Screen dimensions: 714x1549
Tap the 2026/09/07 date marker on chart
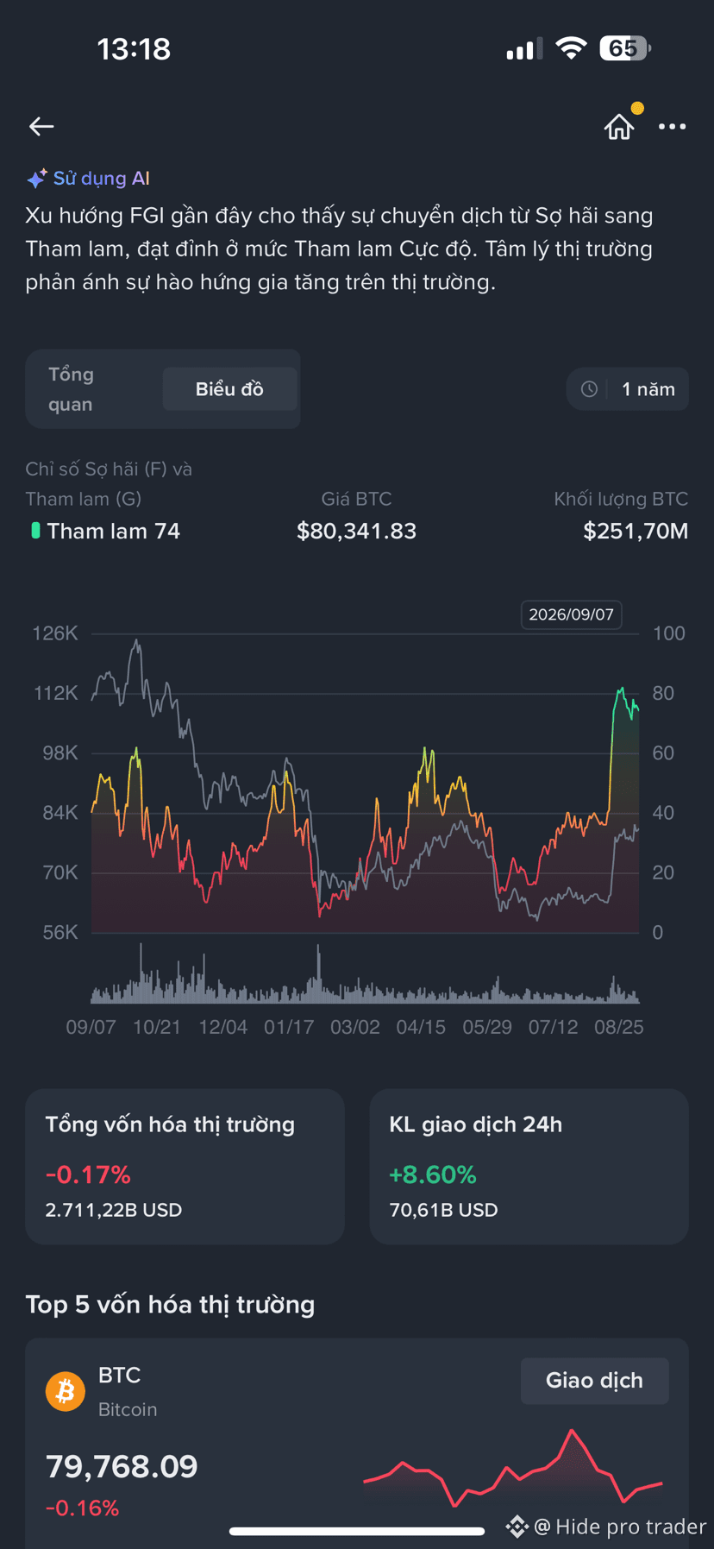(571, 614)
